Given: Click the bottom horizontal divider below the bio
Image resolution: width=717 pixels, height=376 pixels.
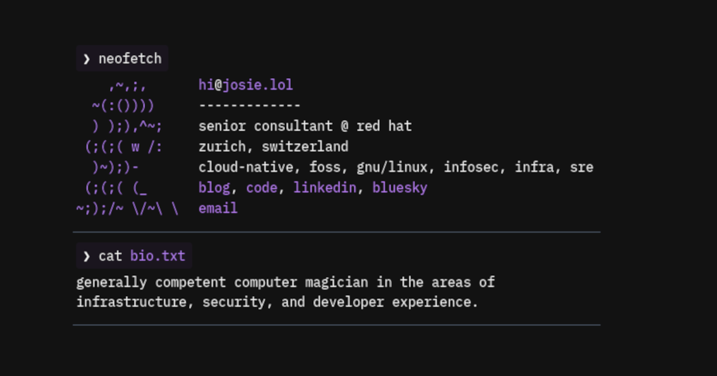Looking at the screenshot, I should click(336, 325).
